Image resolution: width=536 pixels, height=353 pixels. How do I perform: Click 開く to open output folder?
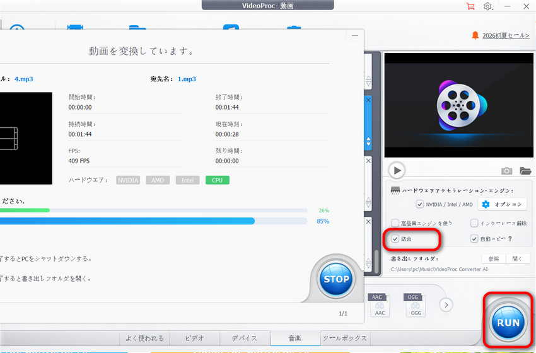pyautogui.click(x=517, y=258)
